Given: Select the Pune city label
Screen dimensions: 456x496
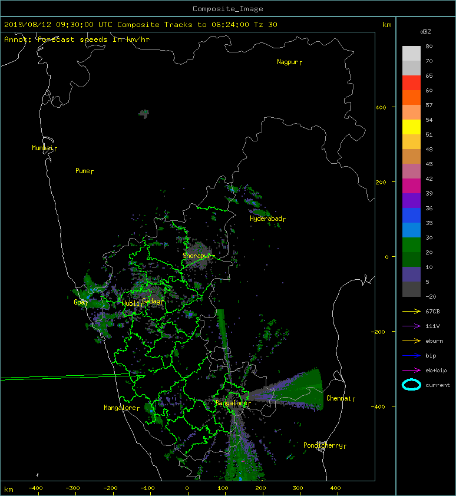Looking at the screenshot, I should [82, 171].
